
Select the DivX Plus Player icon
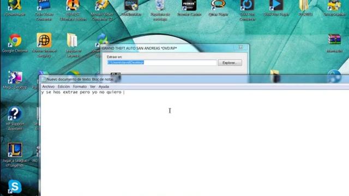point(276,8)
